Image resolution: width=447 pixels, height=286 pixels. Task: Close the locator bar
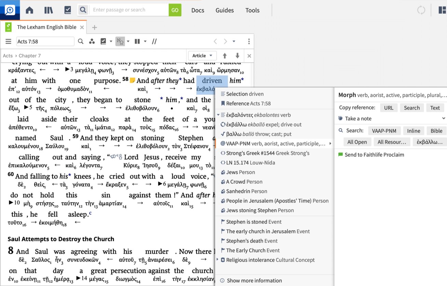tap(249, 56)
